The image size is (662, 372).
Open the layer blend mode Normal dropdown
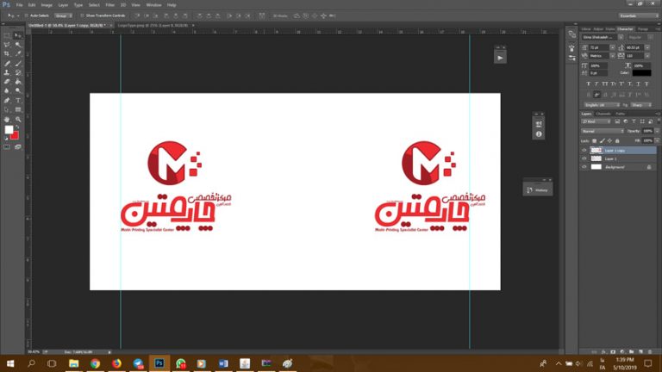[x=603, y=131]
